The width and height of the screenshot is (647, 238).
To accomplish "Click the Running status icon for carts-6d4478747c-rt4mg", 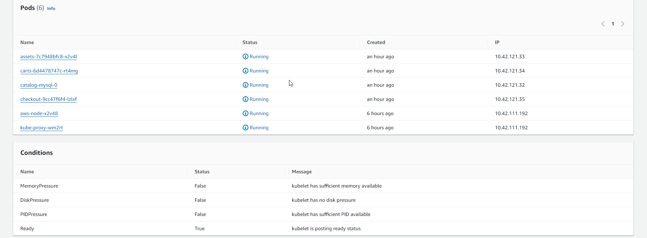I will tap(246, 71).
